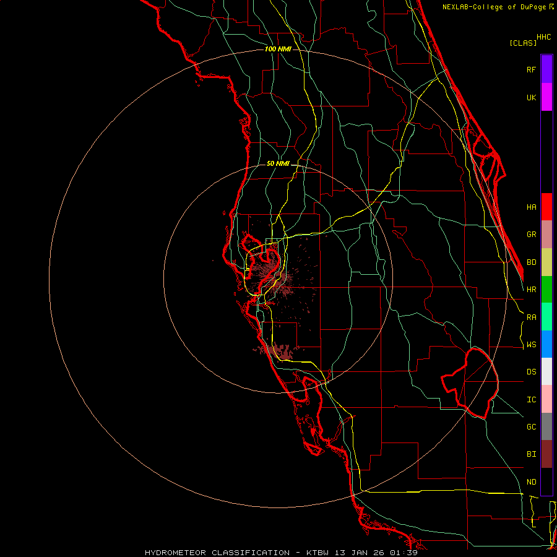Click the ND black legend swatch
This screenshot has width=557, height=557.
[546, 481]
